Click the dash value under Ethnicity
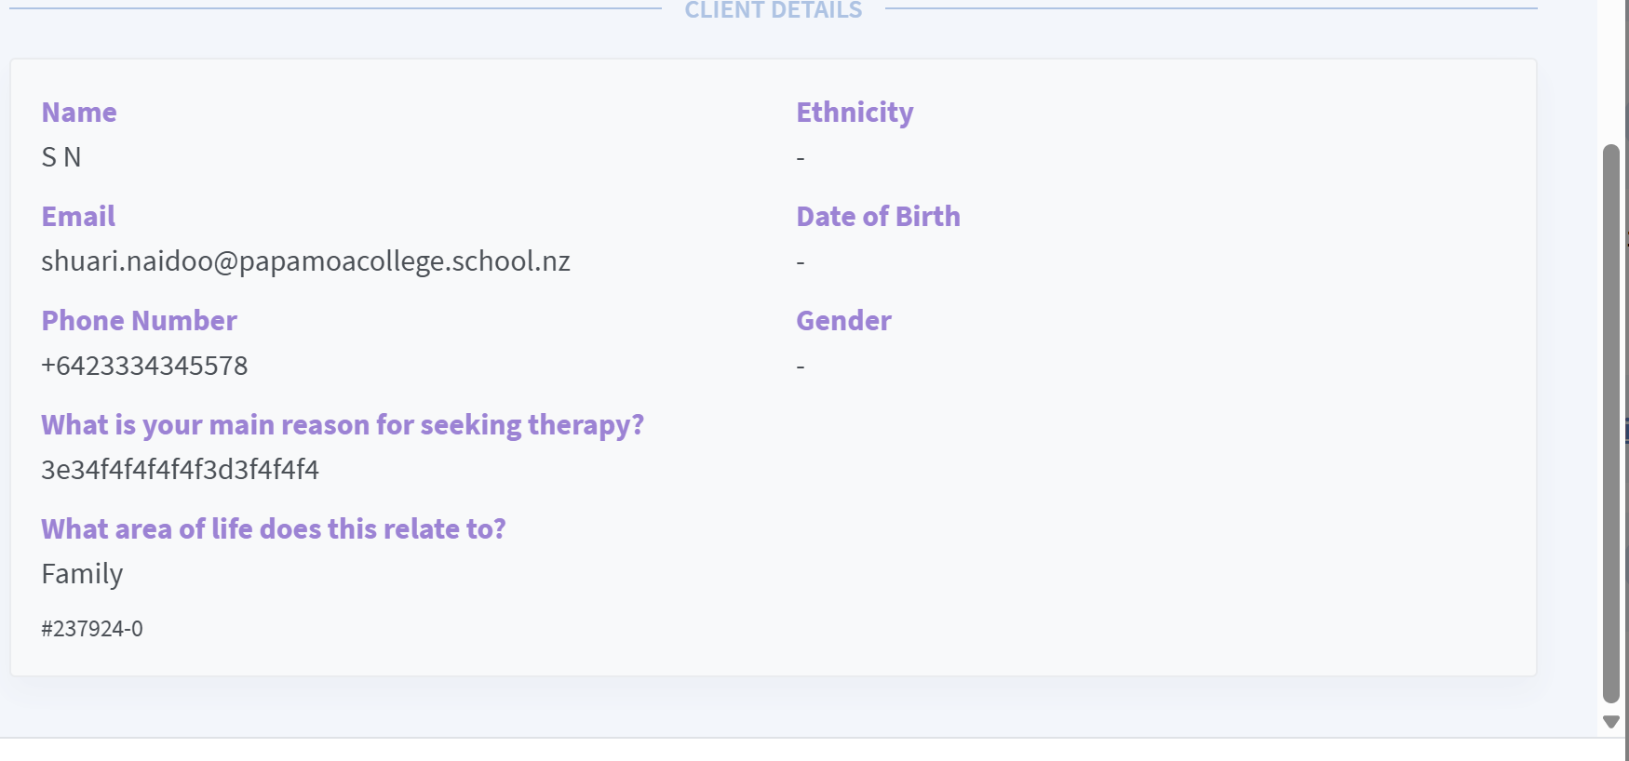The width and height of the screenshot is (1629, 761). pyautogui.click(x=801, y=158)
